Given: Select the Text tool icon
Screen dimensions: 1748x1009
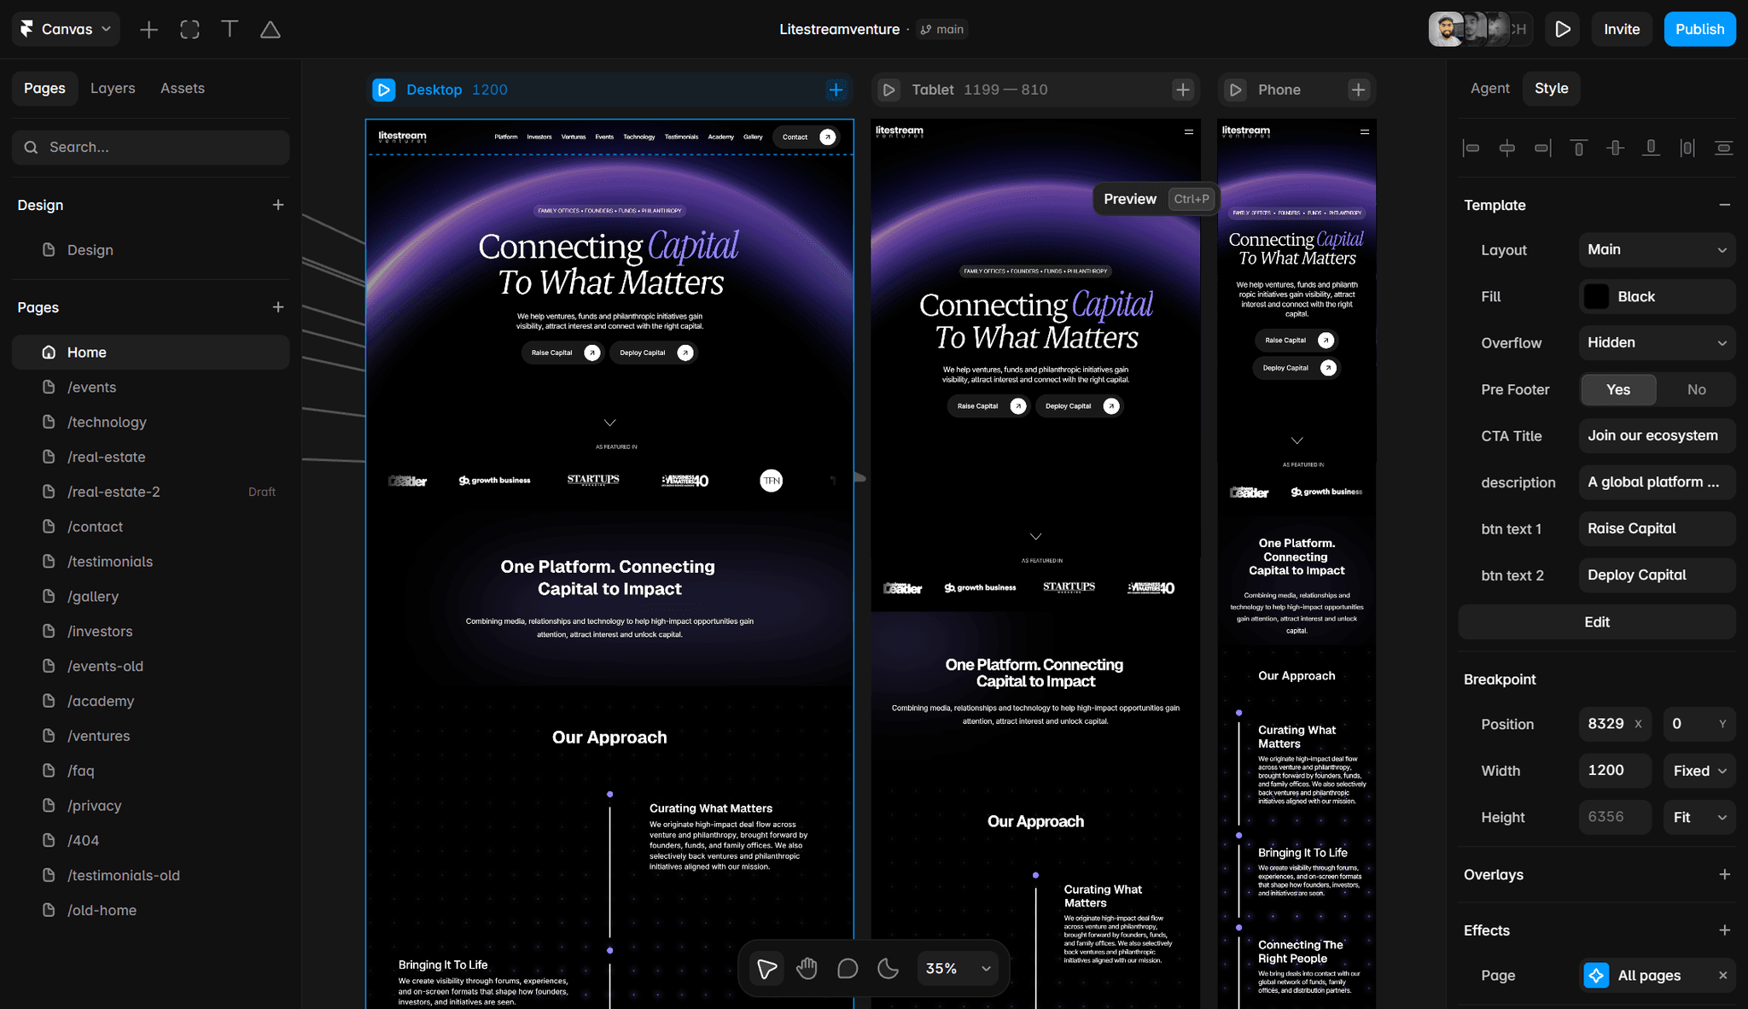Looking at the screenshot, I should pos(230,30).
